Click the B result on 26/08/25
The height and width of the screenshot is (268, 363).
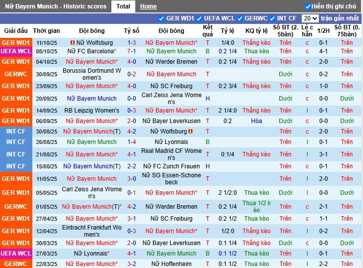pyautogui.click(x=207, y=142)
